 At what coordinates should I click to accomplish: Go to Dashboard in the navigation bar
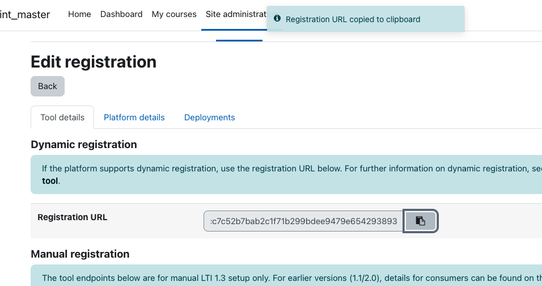(121, 14)
